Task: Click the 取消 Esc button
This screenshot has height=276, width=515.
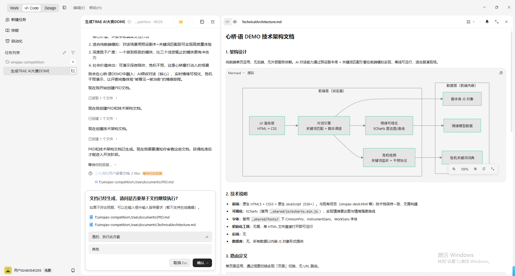Action: 180,263
